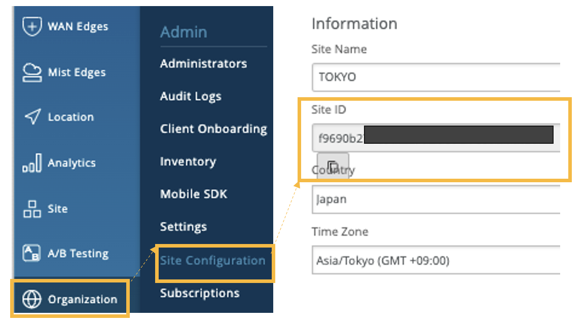Open Settings under Admin
This screenshot has width=585, height=325.
(x=184, y=226)
